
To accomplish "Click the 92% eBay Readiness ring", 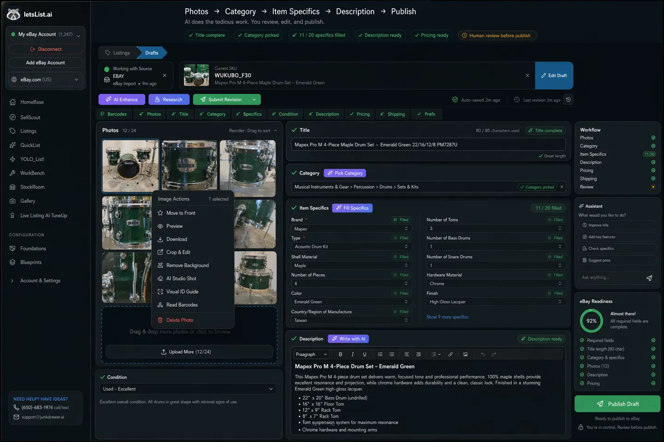I will click(x=592, y=321).
